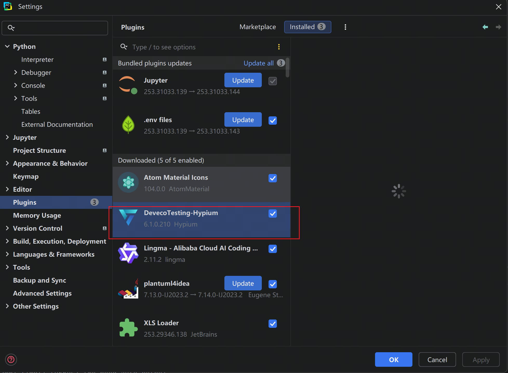The image size is (508, 373).
Task: Uncheck the Atom Material Icons plugin
Action: click(273, 178)
